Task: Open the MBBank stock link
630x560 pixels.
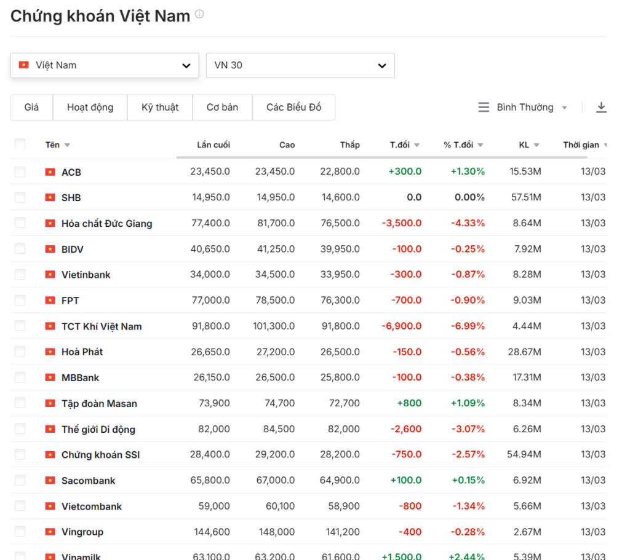Action: pos(81,378)
